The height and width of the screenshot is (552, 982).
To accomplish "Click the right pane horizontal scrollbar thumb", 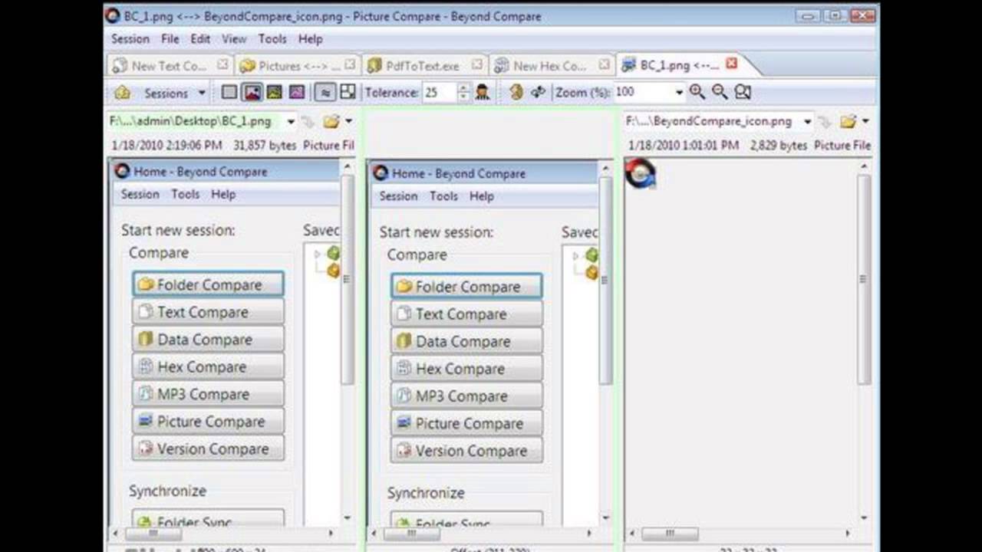I will (x=670, y=533).
